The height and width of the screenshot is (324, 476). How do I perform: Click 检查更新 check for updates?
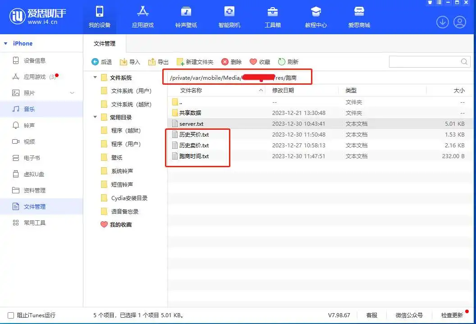[x=452, y=315]
